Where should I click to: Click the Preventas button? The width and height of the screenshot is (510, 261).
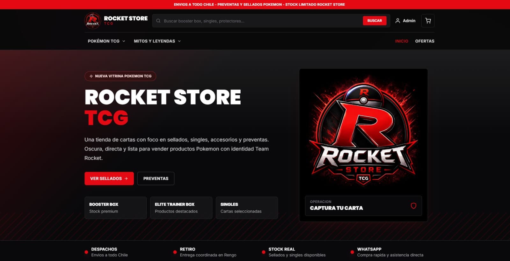tap(156, 178)
